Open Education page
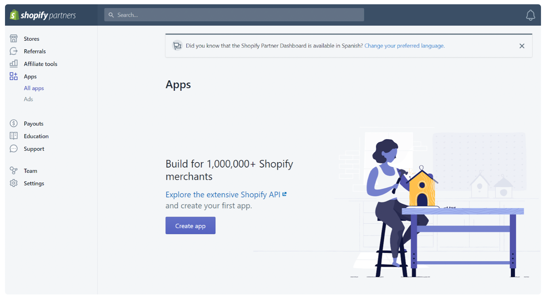This screenshot has height=298, width=546. click(x=36, y=136)
